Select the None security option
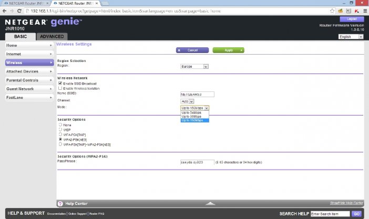369x219 pixels. pyautogui.click(x=60, y=124)
